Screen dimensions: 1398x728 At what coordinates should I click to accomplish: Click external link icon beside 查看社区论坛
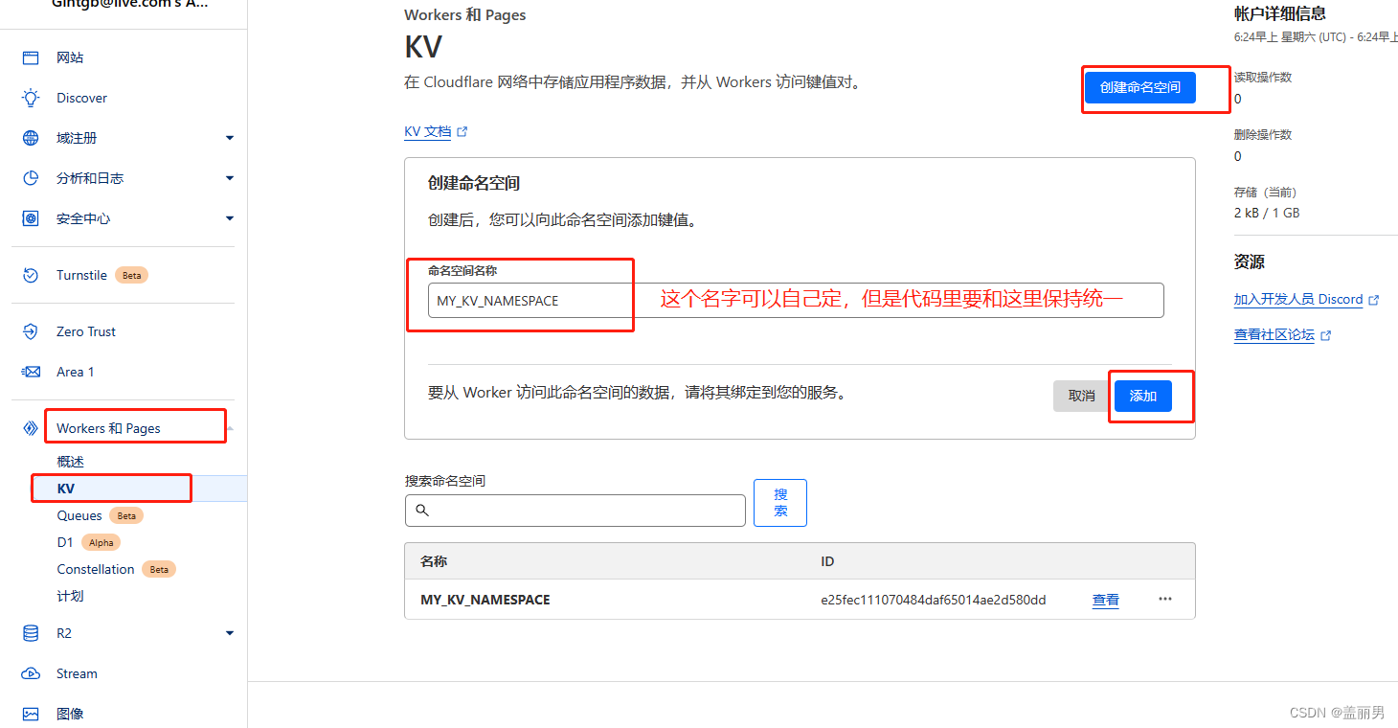pyautogui.click(x=1326, y=336)
